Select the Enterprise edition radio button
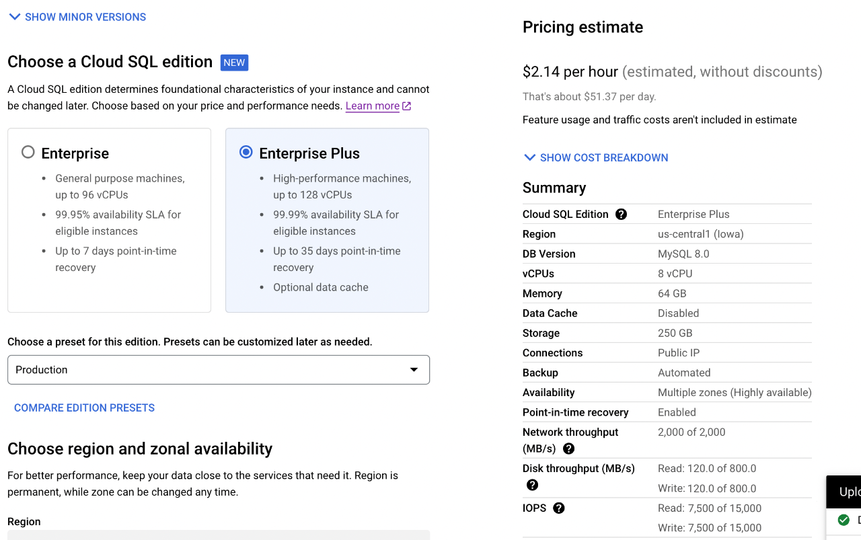 pyautogui.click(x=28, y=152)
